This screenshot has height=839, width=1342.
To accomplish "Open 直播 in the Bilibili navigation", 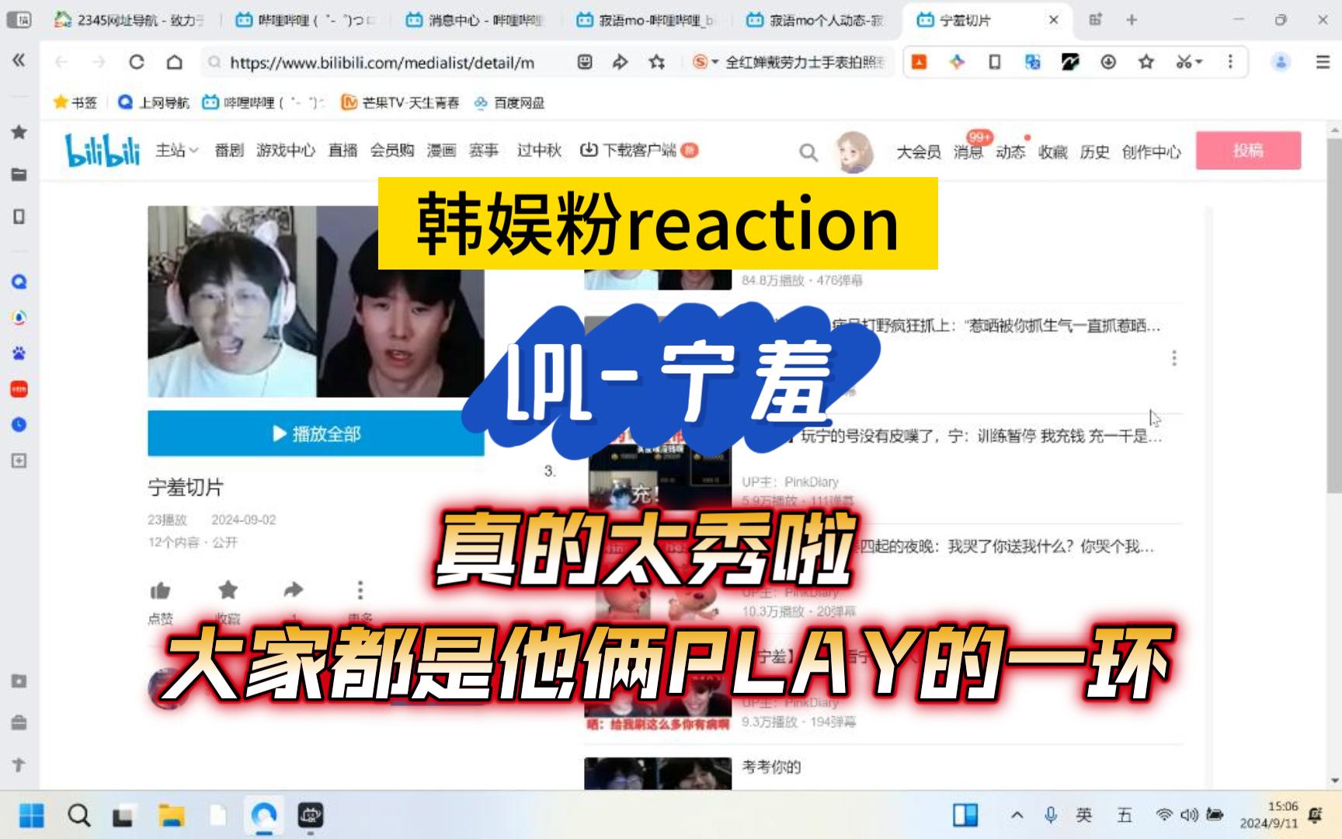I will (342, 150).
